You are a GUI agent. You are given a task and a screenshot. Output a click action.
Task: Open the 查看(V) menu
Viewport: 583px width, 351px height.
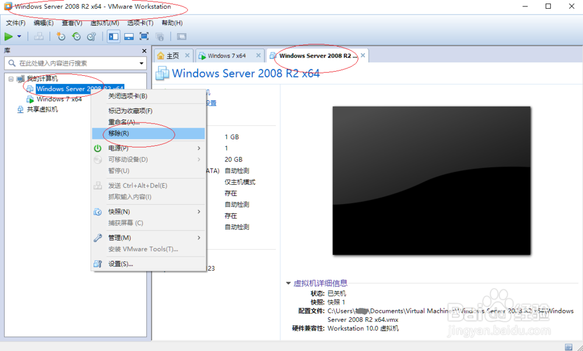click(72, 23)
